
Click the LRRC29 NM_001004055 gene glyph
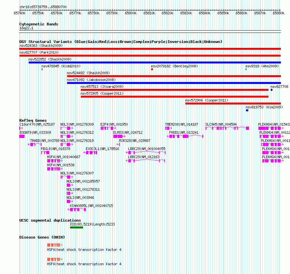click(146, 153)
